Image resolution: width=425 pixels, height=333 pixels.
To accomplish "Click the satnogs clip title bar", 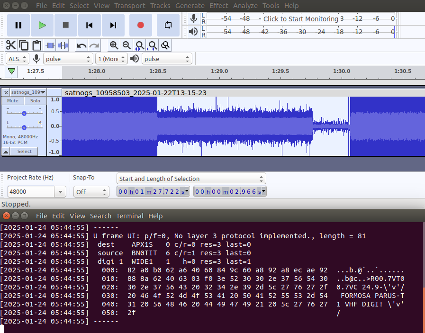I will (x=244, y=93).
